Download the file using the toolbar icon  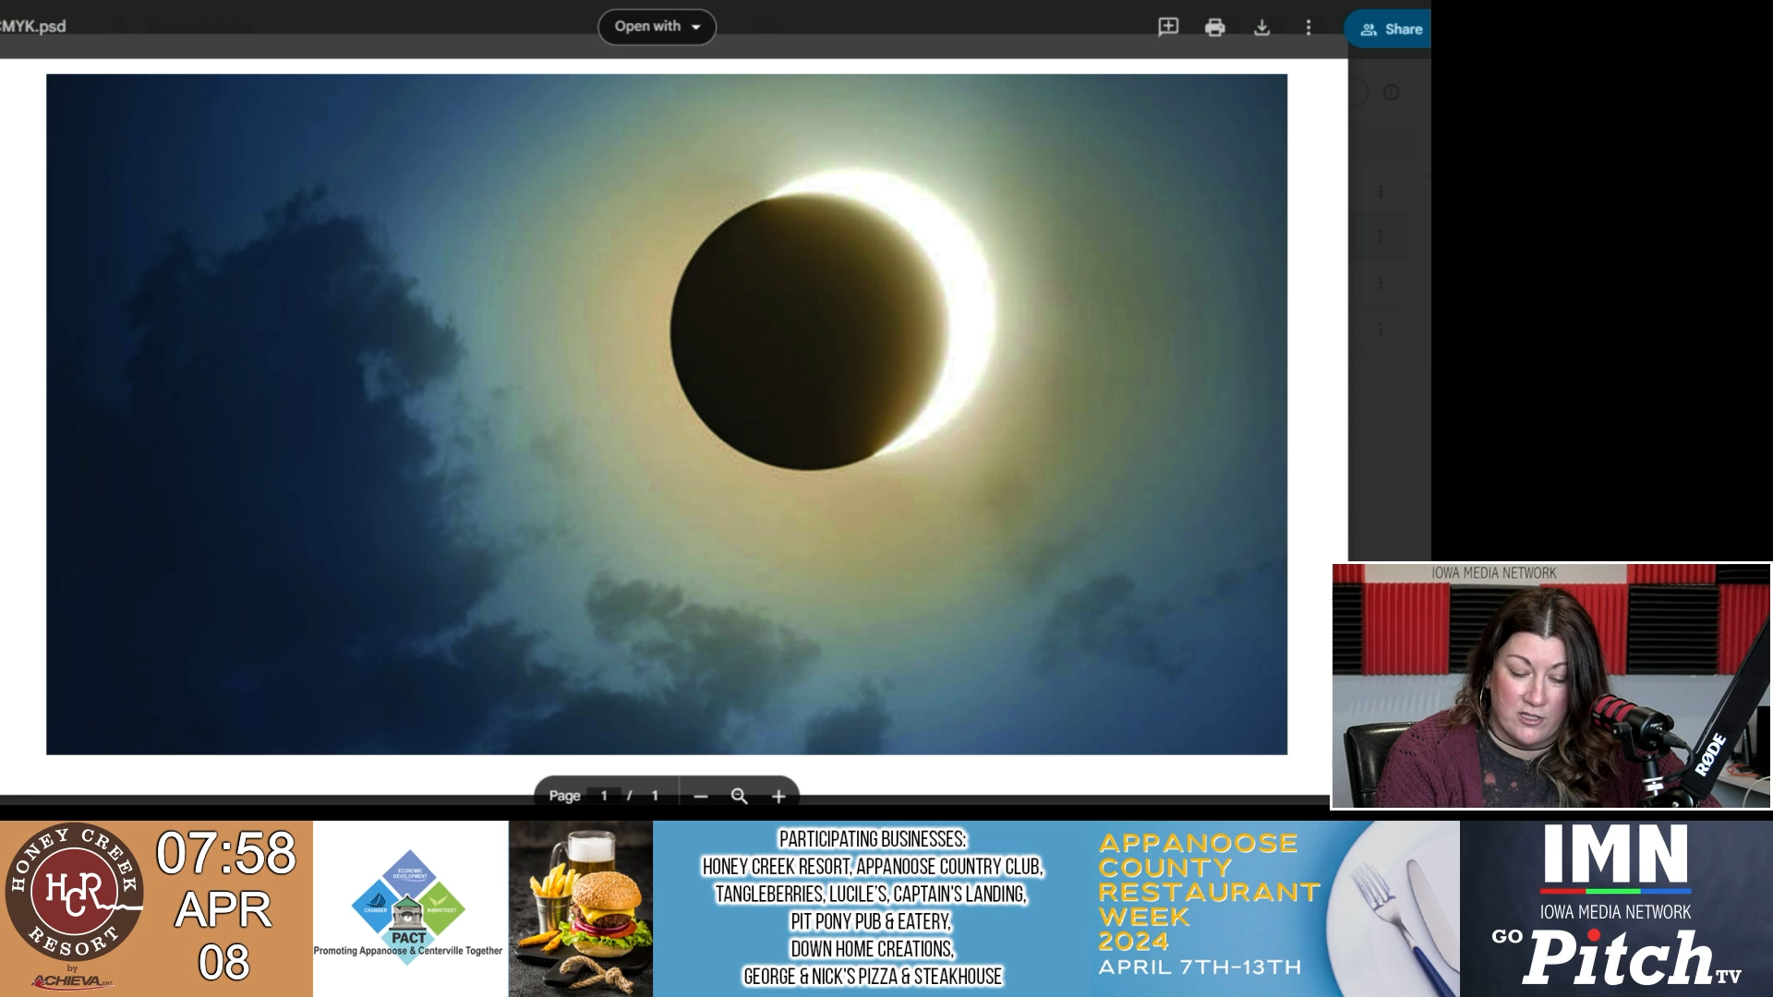tap(1261, 28)
